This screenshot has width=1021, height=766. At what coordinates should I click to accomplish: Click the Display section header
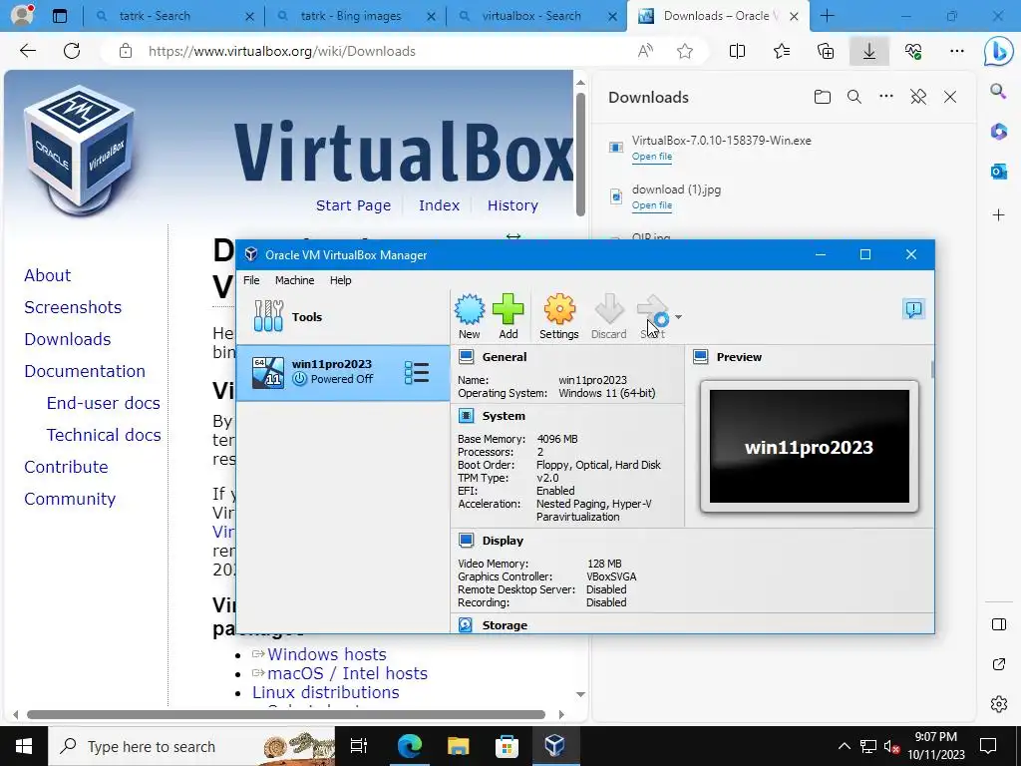click(x=503, y=541)
